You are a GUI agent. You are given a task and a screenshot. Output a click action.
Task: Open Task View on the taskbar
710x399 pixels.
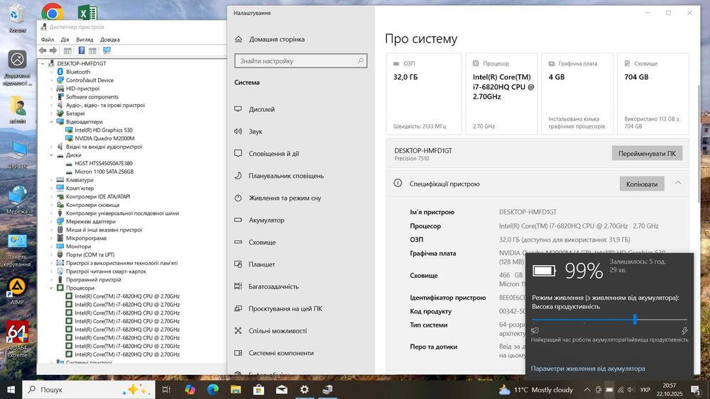[x=166, y=389]
